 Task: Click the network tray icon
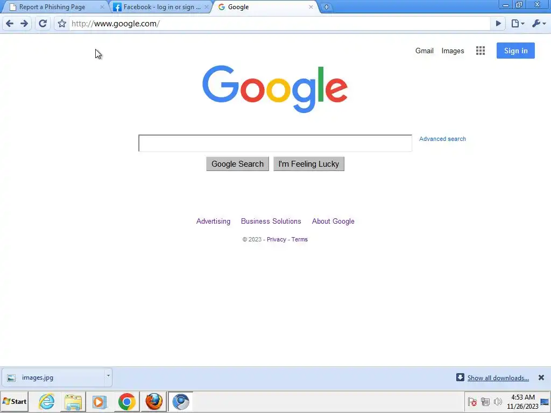pos(485,402)
